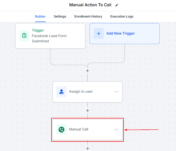Open the Settings tab
Screen dimensions: 176x151
pos(60,17)
